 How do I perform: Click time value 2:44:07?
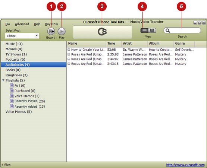click(113, 59)
